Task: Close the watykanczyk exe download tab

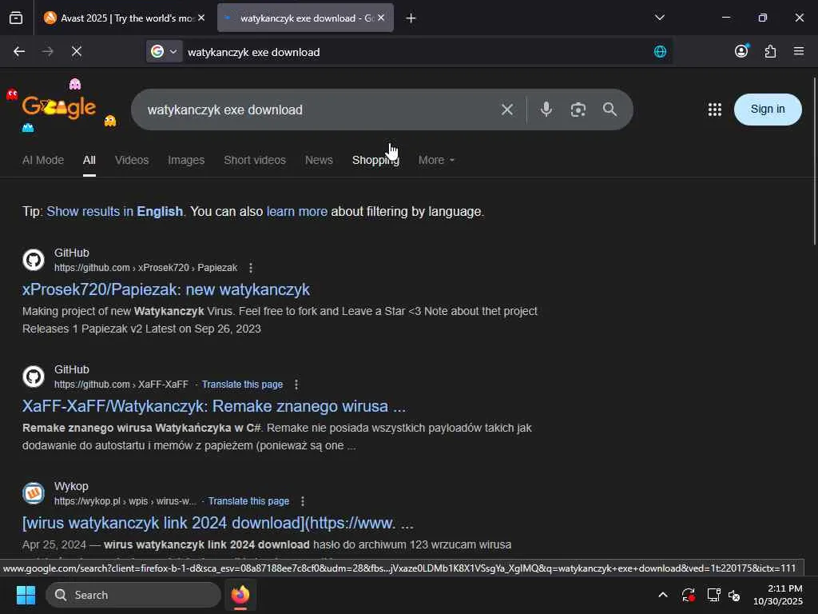Action: (x=381, y=18)
